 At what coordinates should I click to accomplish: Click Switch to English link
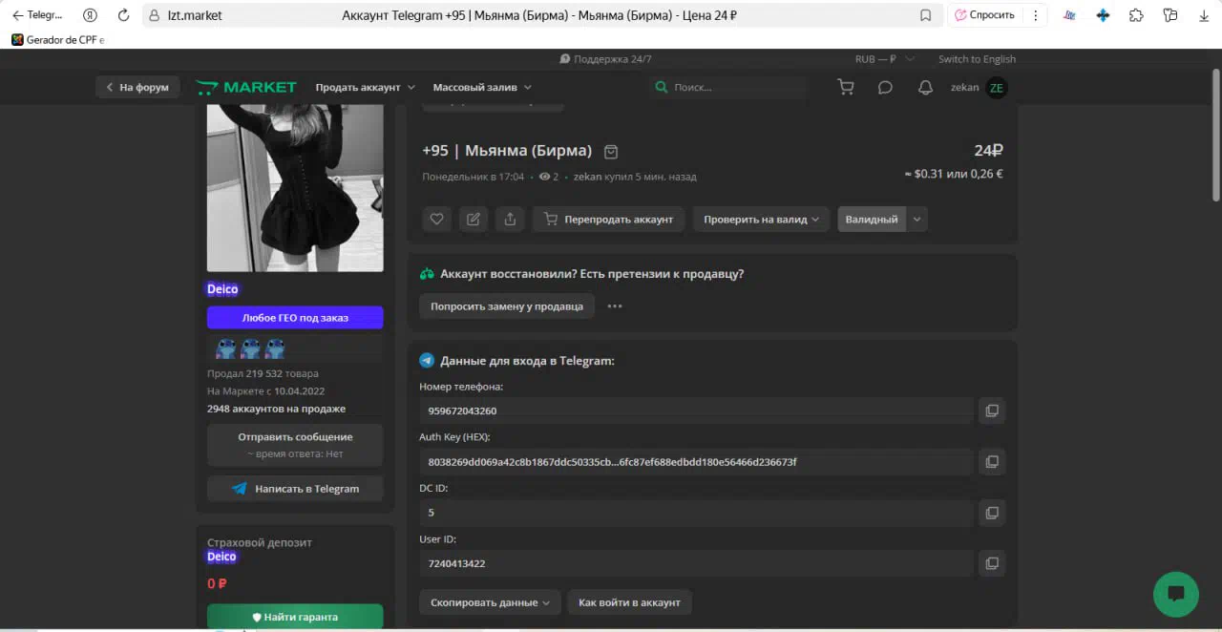click(977, 59)
